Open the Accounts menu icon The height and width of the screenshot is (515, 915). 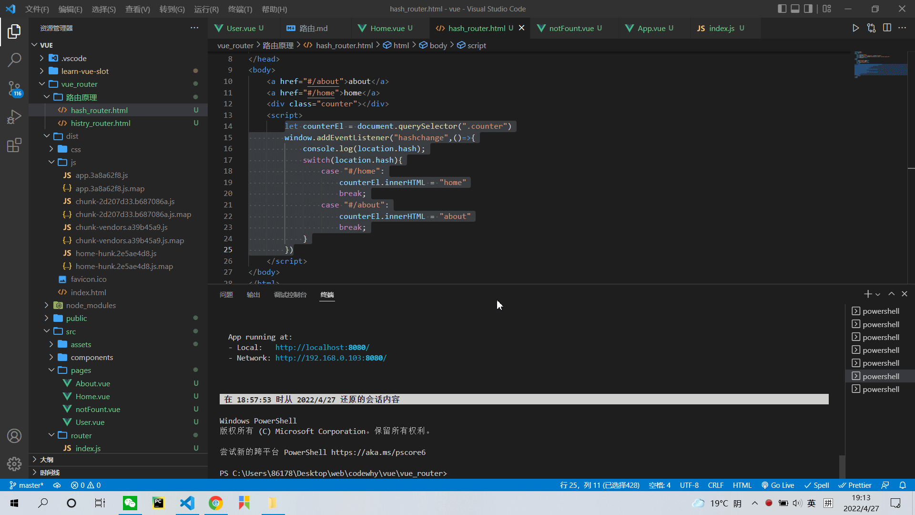click(x=14, y=436)
